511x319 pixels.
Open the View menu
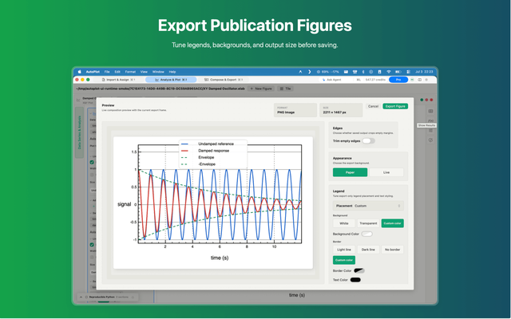[x=144, y=72]
